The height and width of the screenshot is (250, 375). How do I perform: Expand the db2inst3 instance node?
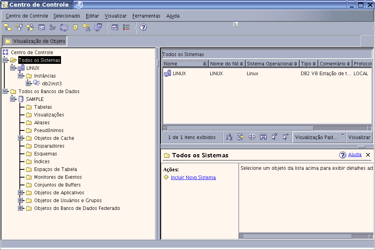28,83
